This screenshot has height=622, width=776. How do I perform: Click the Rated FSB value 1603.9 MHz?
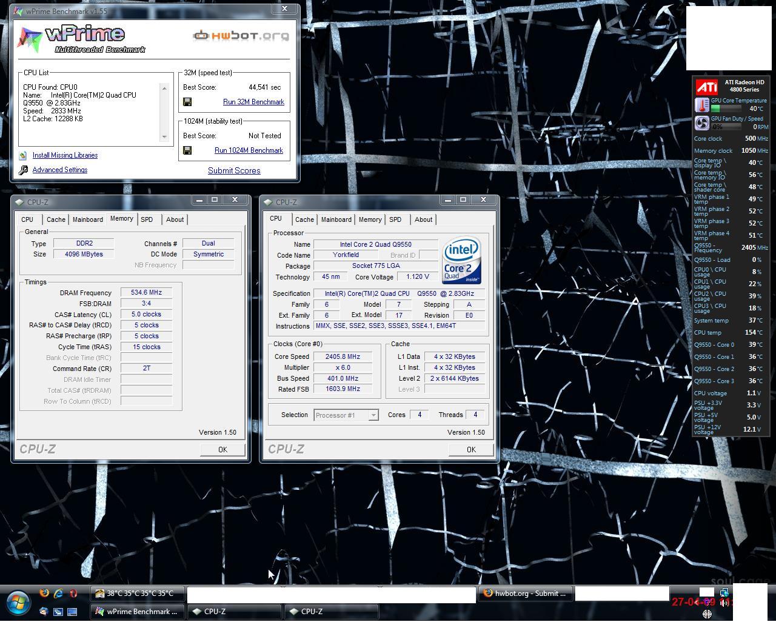343,389
